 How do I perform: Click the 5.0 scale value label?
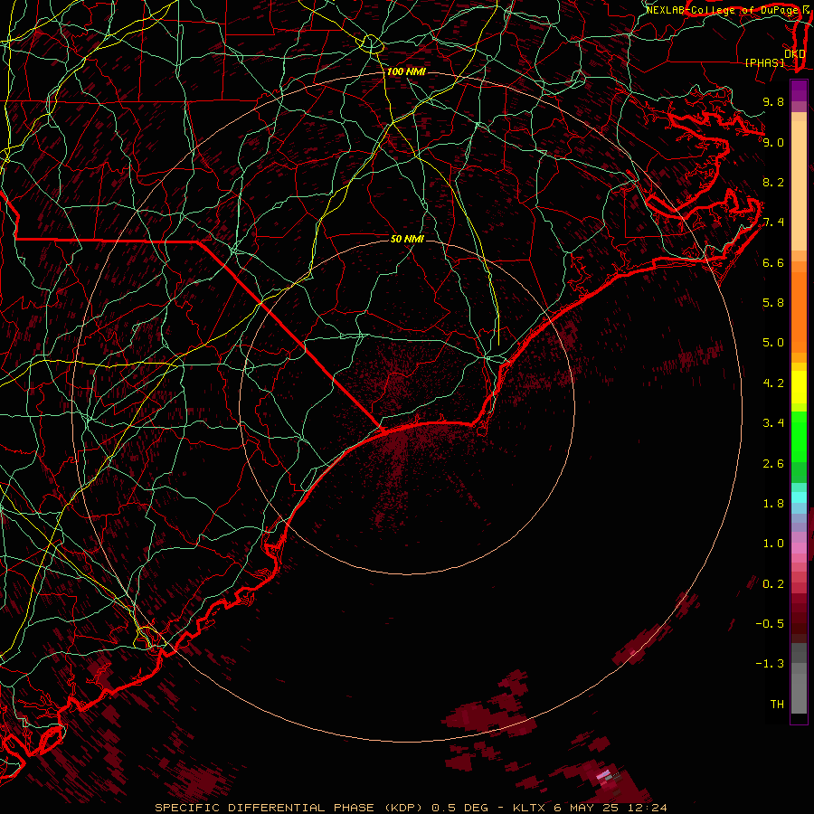pos(773,343)
